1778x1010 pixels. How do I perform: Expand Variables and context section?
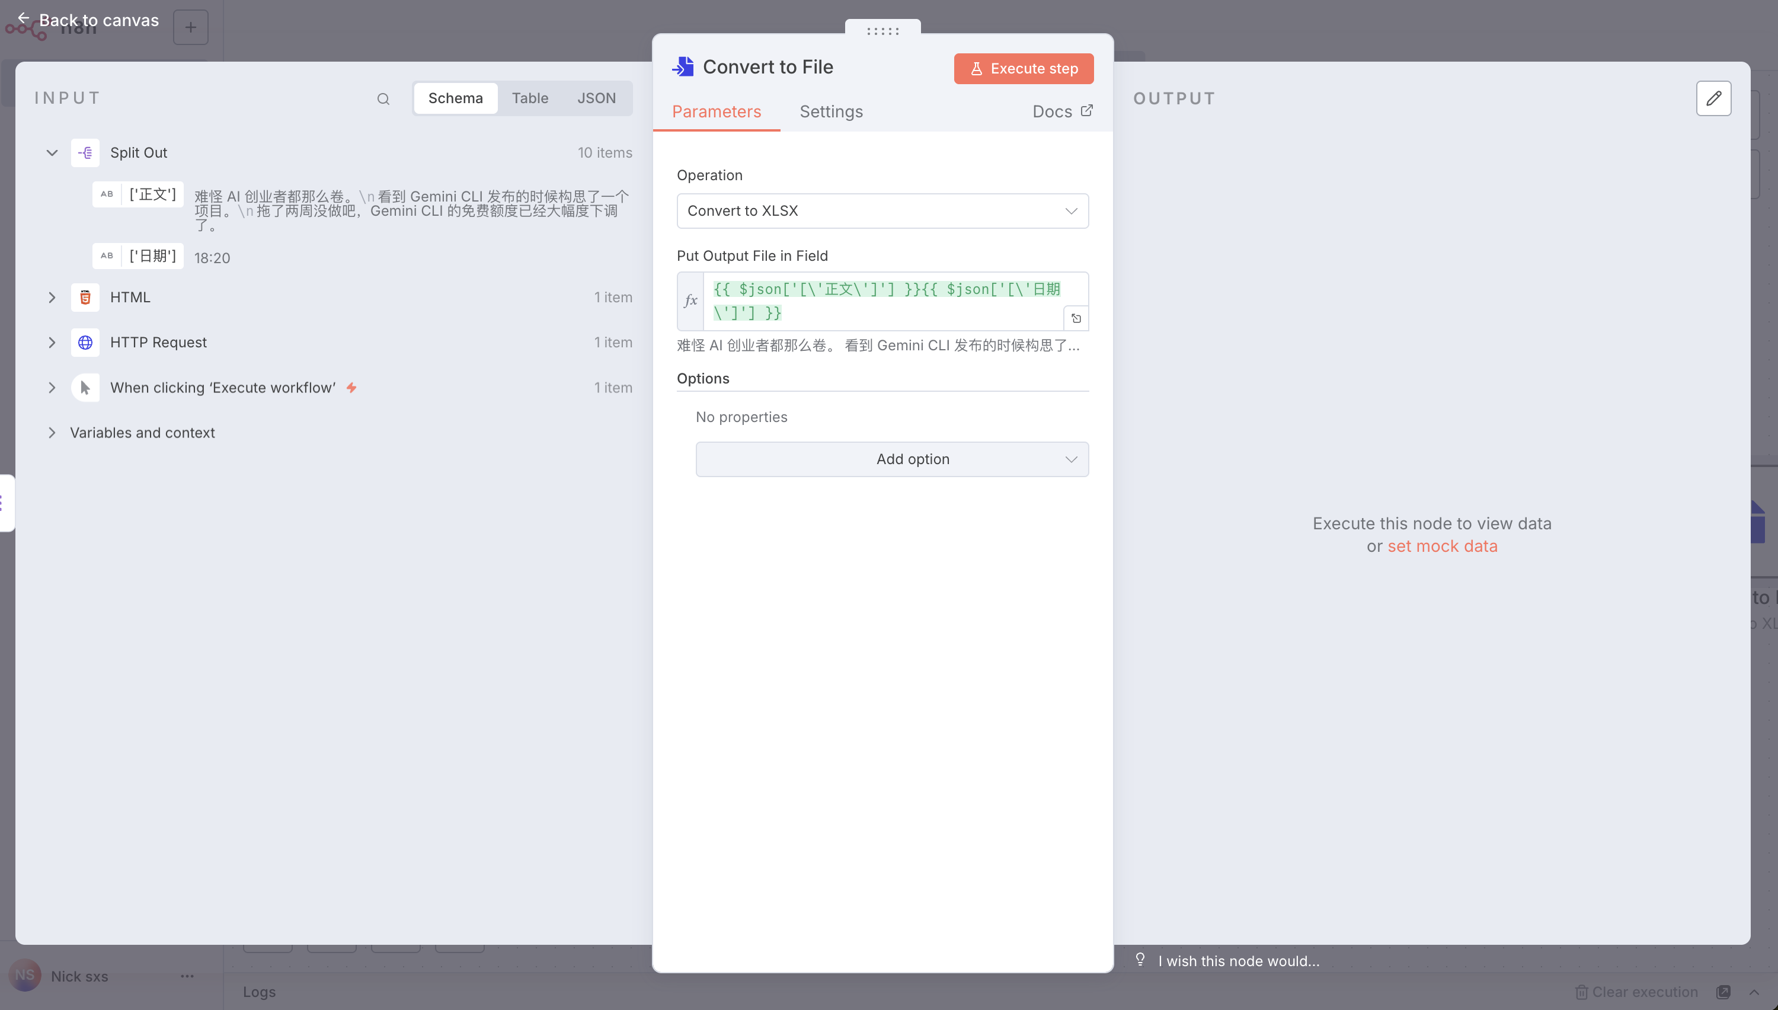52,433
